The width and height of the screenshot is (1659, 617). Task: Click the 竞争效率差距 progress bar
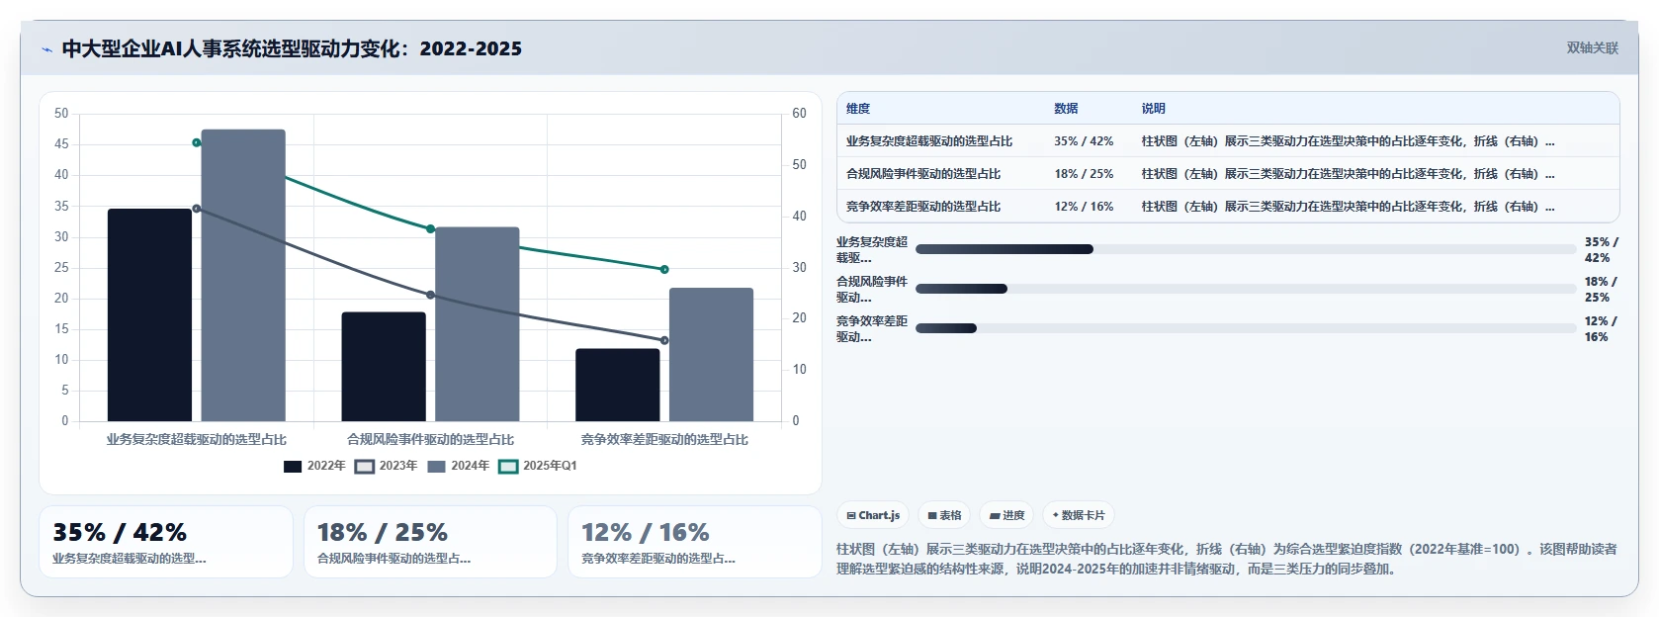1246,328
